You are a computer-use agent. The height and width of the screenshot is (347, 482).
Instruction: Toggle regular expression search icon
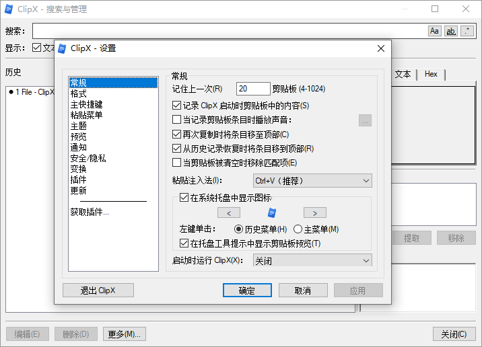[467, 31]
